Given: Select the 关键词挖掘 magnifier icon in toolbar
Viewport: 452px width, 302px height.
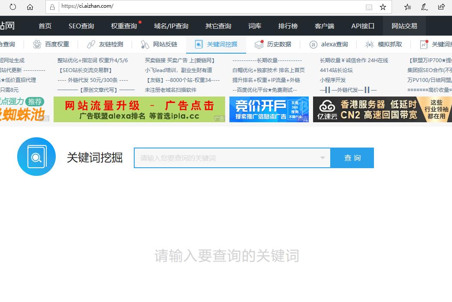Looking at the screenshot, I should pyautogui.click(x=199, y=44).
